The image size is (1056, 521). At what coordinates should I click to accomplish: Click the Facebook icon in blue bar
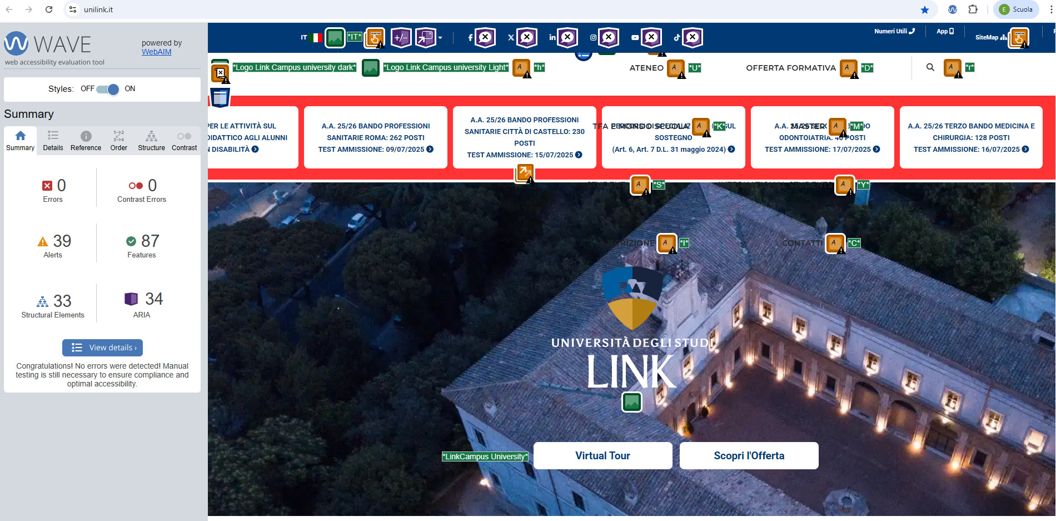tap(470, 38)
